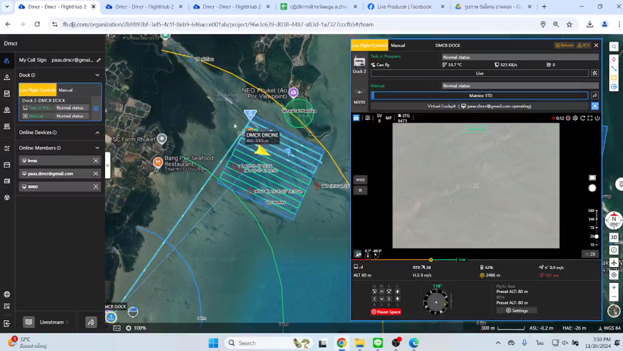Expand the Online Devices section
The image size is (623, 351).
97,132
